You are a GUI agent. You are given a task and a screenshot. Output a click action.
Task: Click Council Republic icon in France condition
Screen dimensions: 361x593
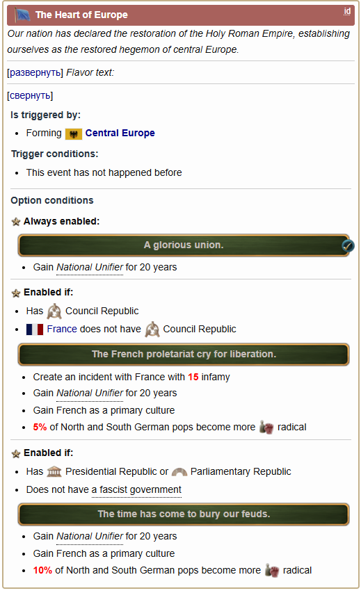click(x=152, y=330)
